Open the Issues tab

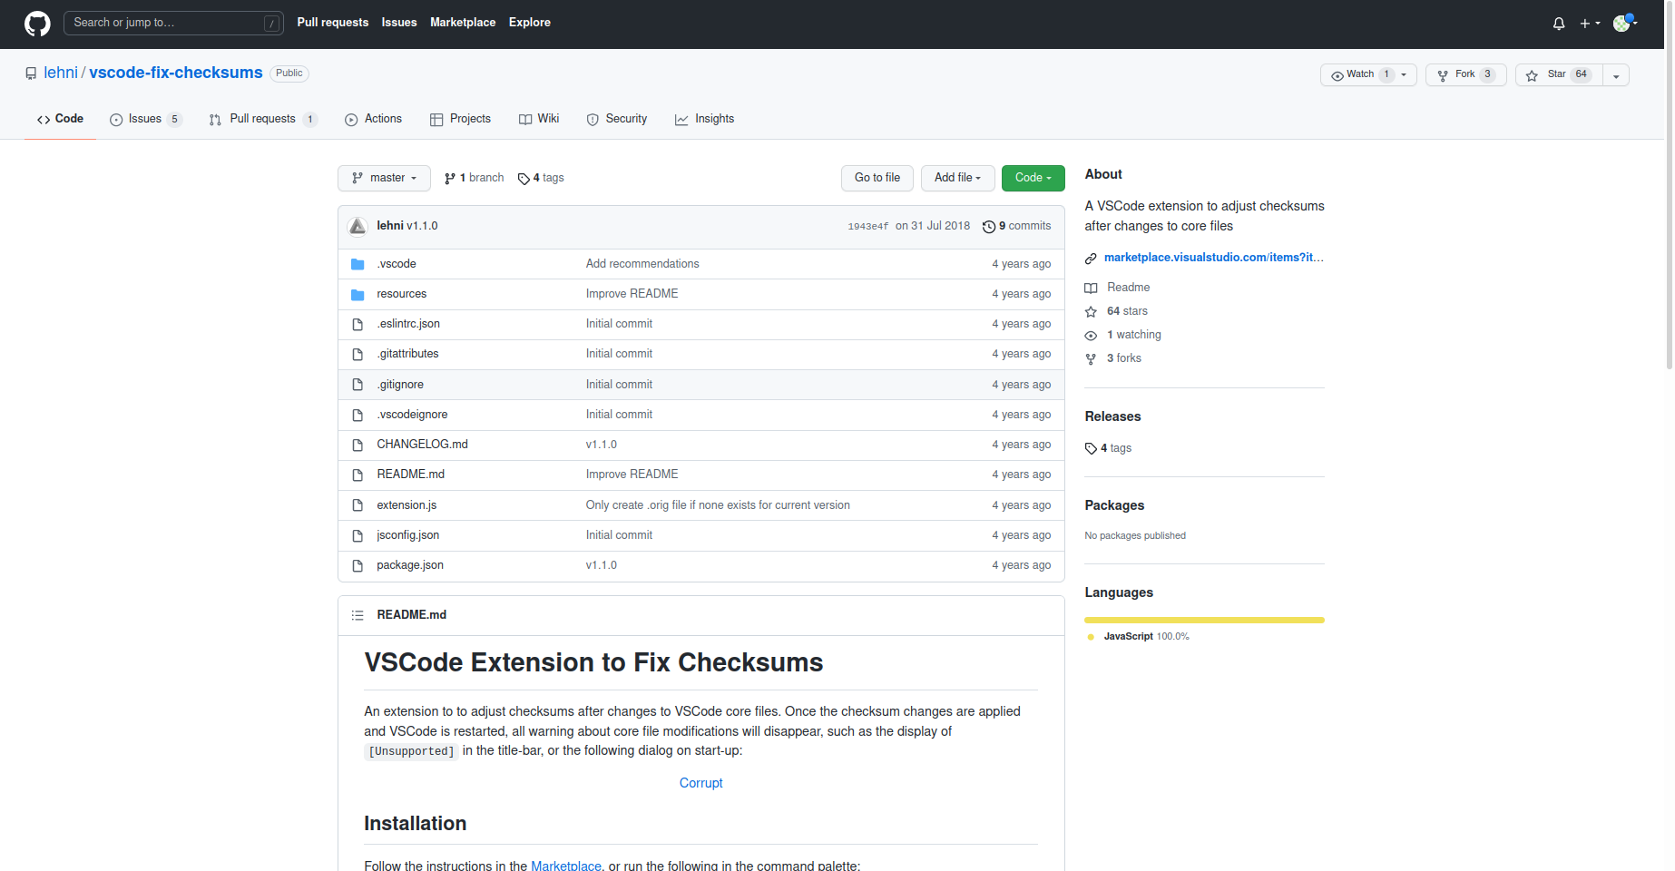pyautogui.click(x=146, y=119)
